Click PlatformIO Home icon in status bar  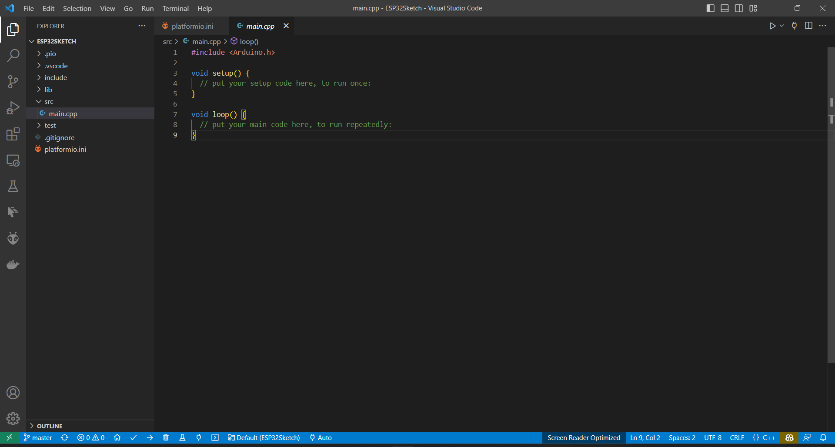tap(117, 437)
